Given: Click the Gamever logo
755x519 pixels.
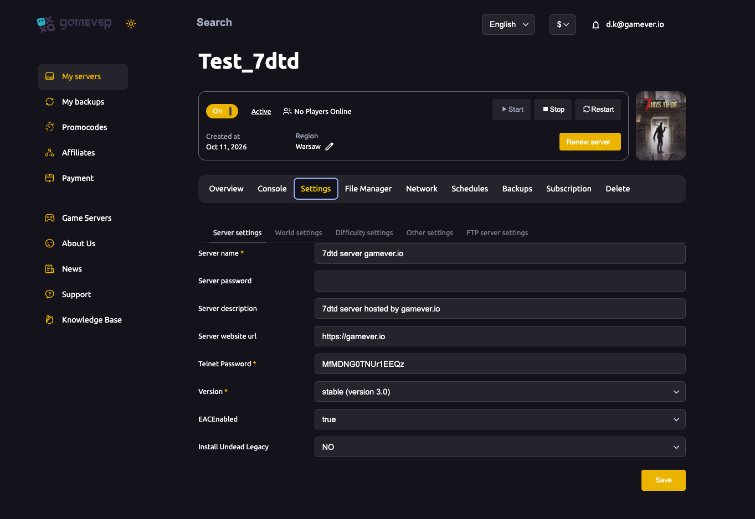Looking at the screenshot, I should click(74, 24).
